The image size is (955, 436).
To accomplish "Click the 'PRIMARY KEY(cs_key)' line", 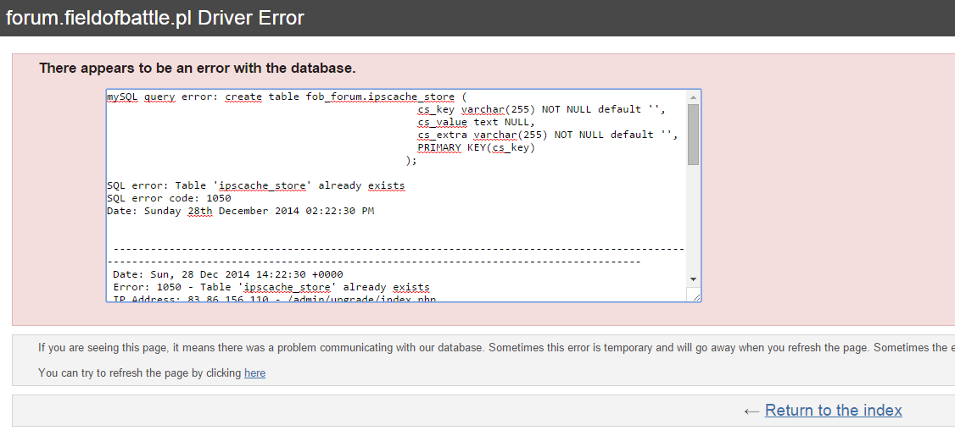I will point(476,147).
